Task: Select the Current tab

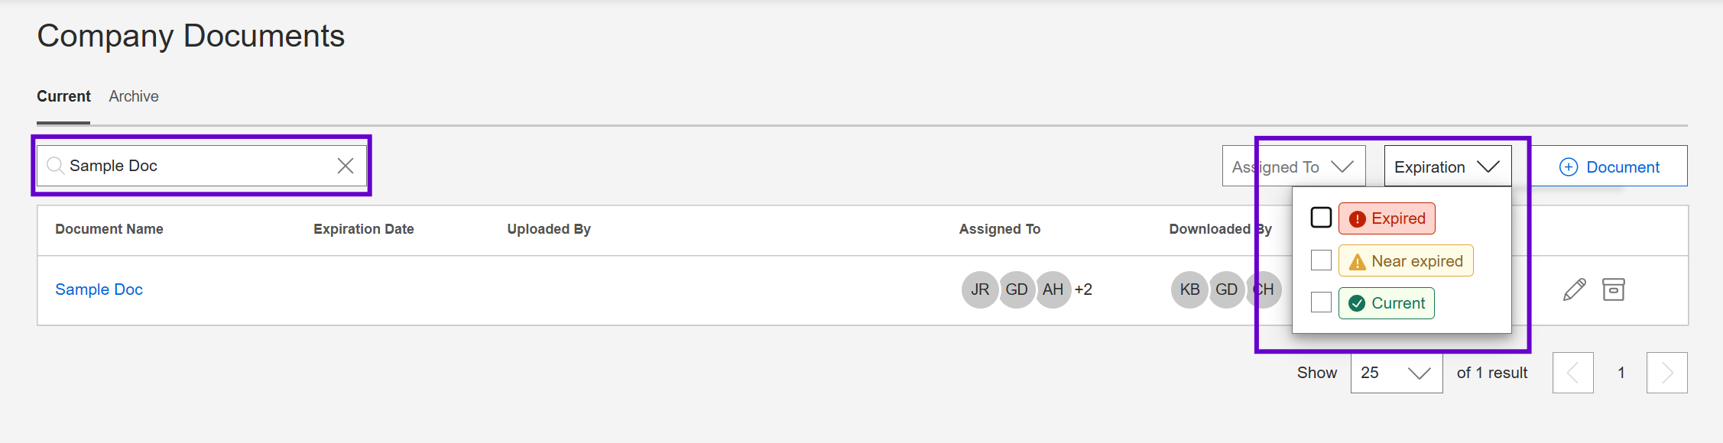Action: point(63,96)
